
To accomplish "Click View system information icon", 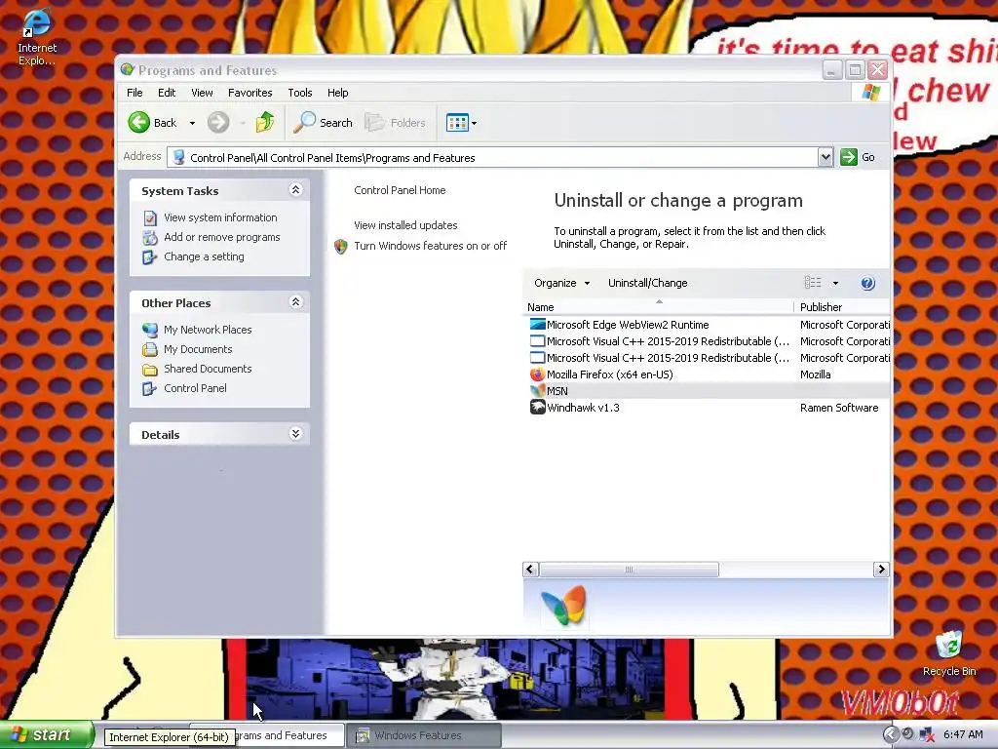I will (149, 217).
